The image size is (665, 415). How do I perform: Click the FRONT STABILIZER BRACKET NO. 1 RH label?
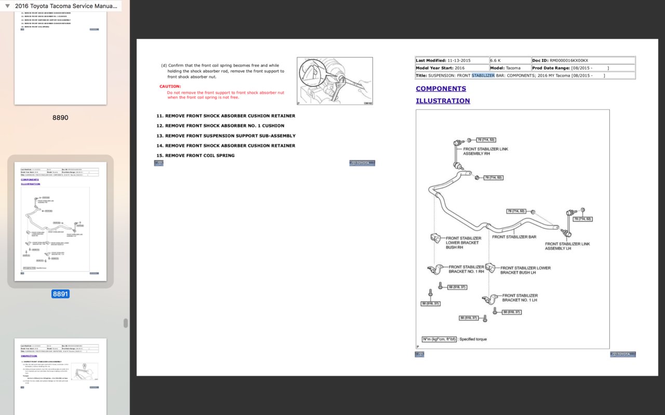click(x=467, y=269)
